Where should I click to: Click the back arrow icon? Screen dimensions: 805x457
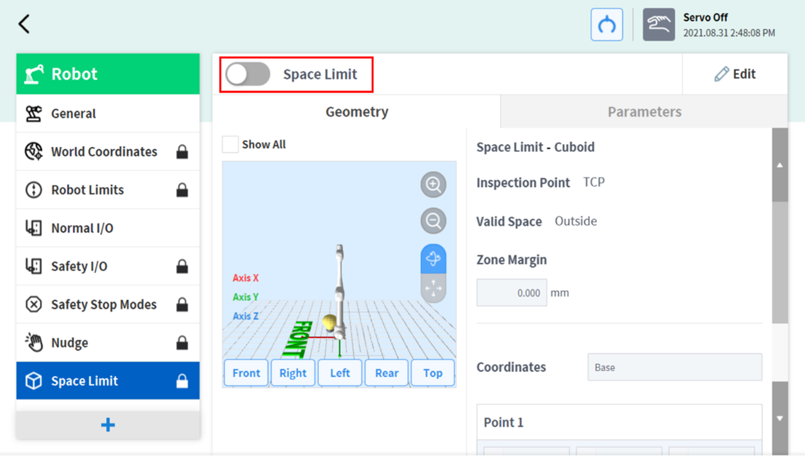(24, 24)
